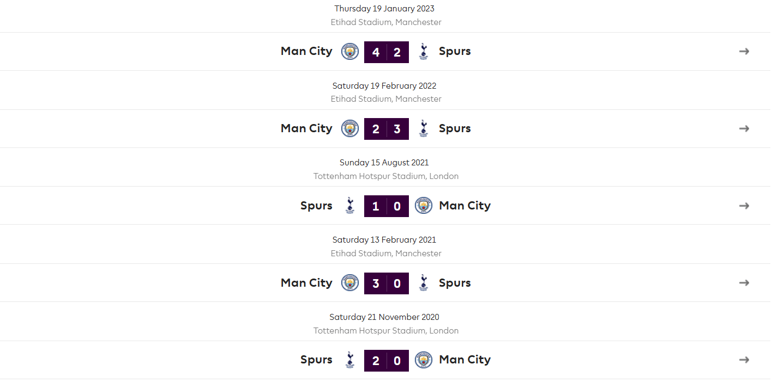Click Man City crest in 2-3 match

point(350,129)
